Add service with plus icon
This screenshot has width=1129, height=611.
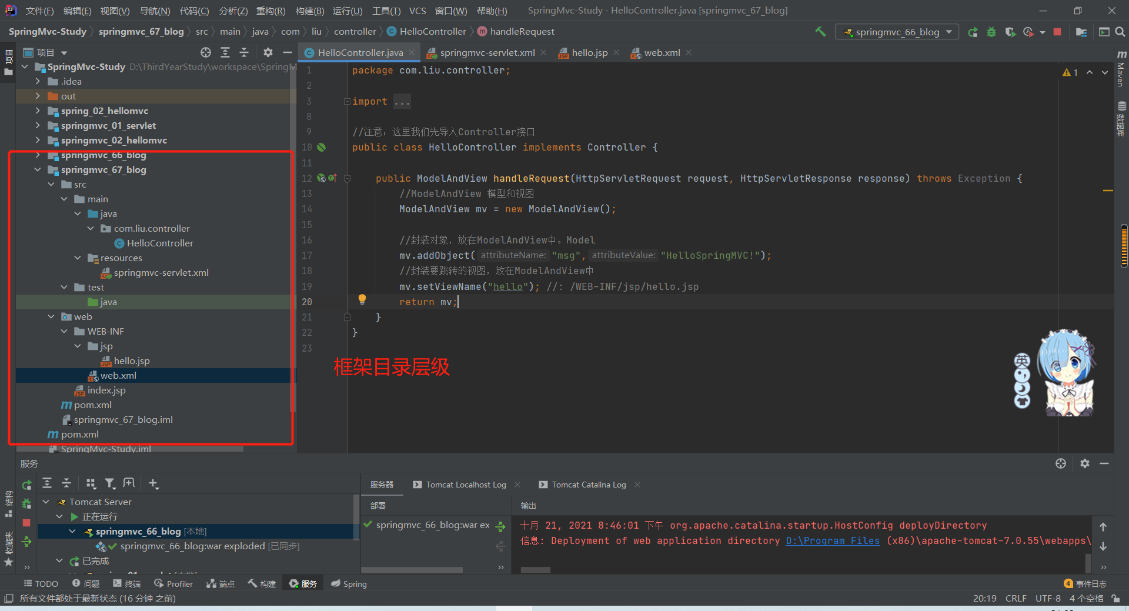[153, 483]
